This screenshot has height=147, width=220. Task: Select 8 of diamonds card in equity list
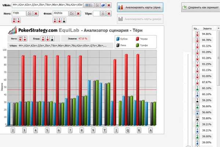[197, 130]
